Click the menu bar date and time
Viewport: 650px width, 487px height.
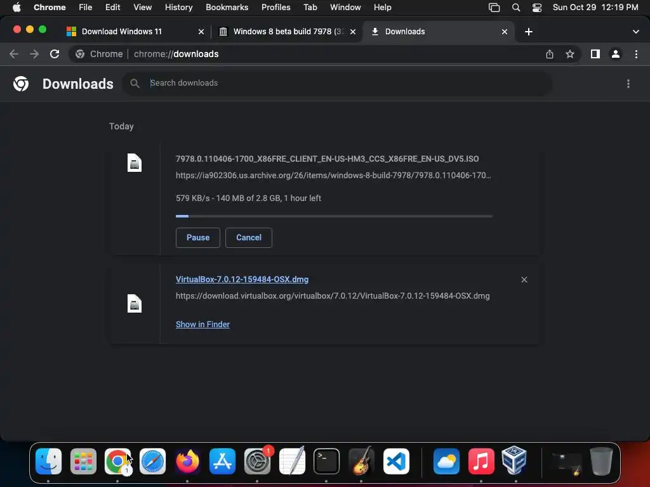[595, 7]
